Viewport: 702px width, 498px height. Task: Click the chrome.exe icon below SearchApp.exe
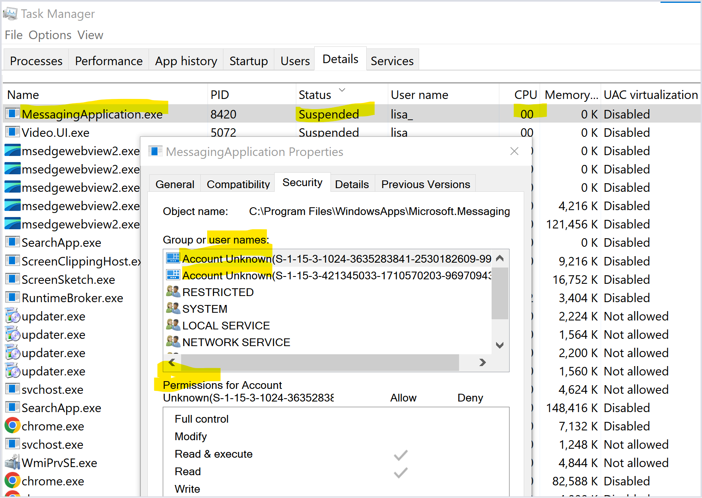(x=12, y=426)
